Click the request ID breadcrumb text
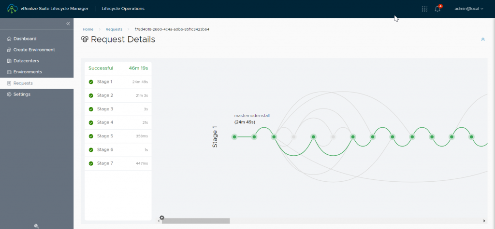 pos(172,29)
